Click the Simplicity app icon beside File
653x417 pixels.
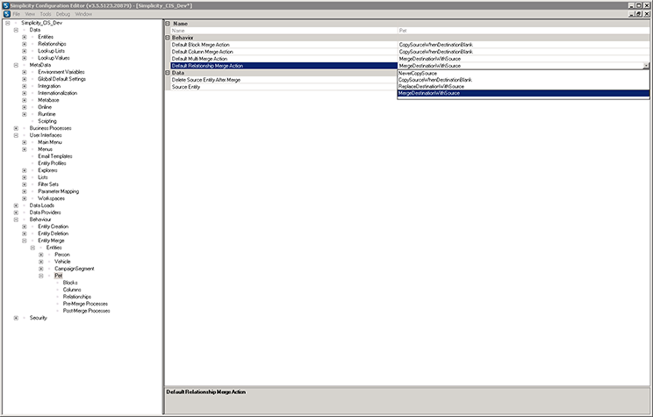tap(7, 14)
